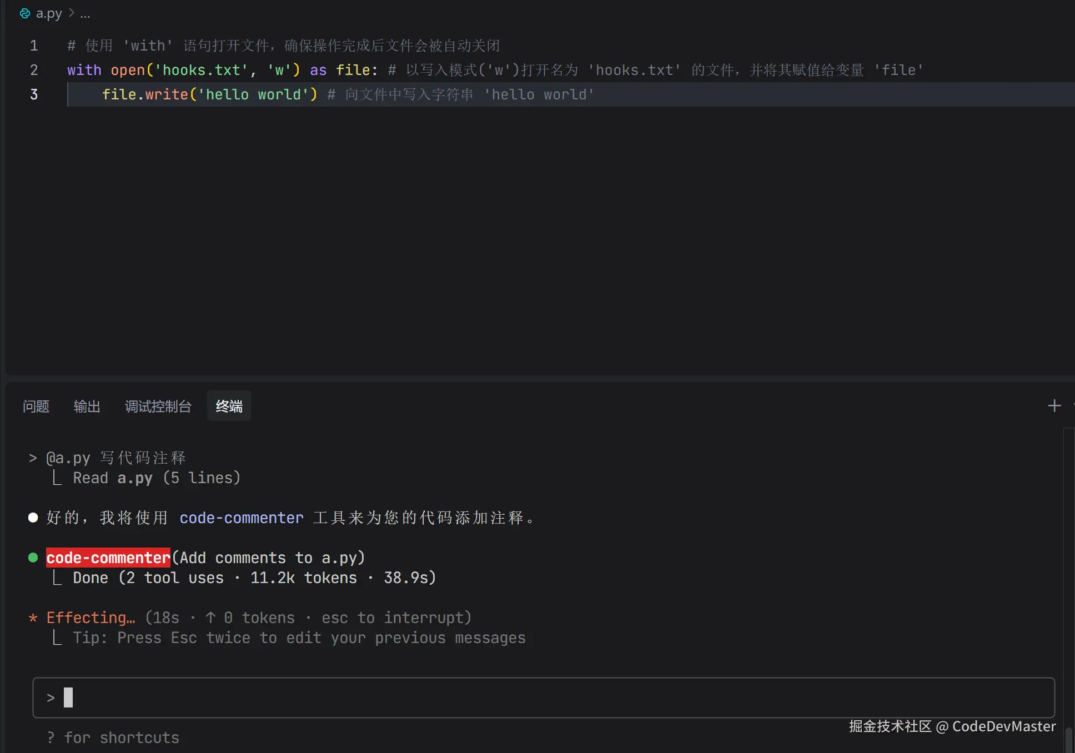The width and height of the screenshot is (1075, 753).
Task: Open the 输出 panel tab
Action: pyautogui.click(x=87, y=406)
